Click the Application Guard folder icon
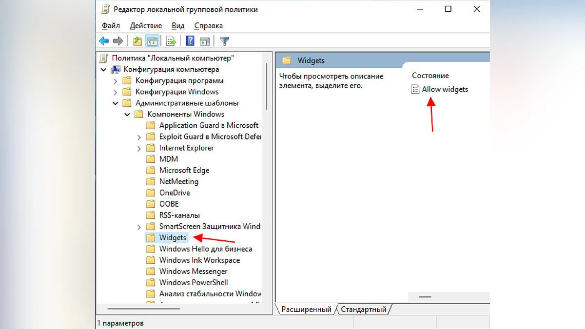Image resolution: width=585 pixels, height=329 pixels. click(151, 125)
